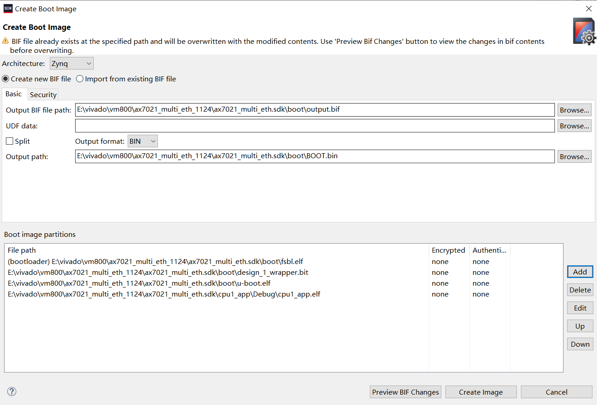Click the warning triangle icon
Screen dimensions: 597x405
[x=6, y=41]
